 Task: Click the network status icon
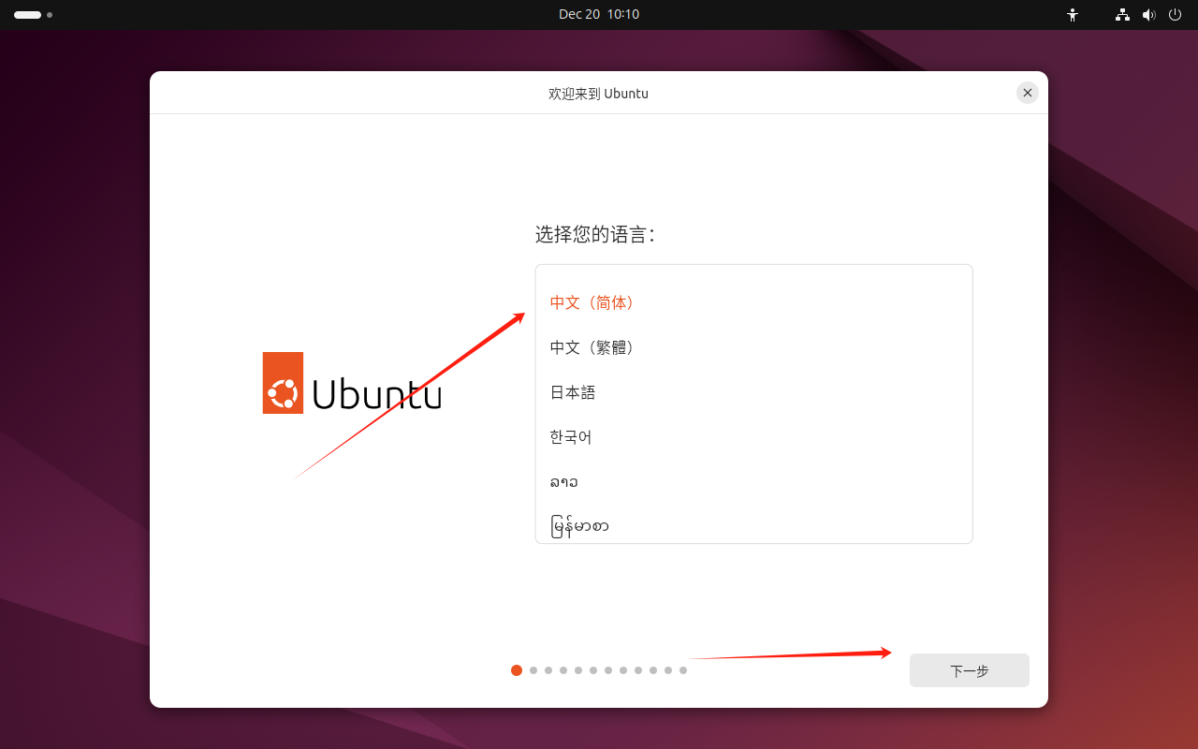(1121, 14)
